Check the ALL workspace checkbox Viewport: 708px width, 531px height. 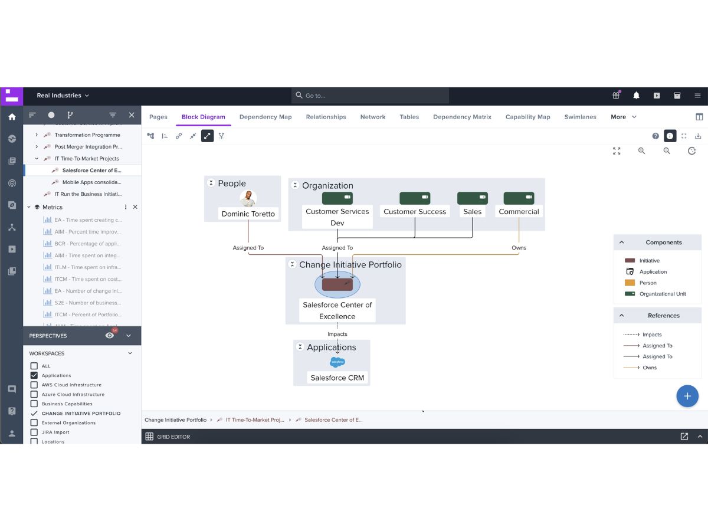pyautogui.click(x=34, y=366)
